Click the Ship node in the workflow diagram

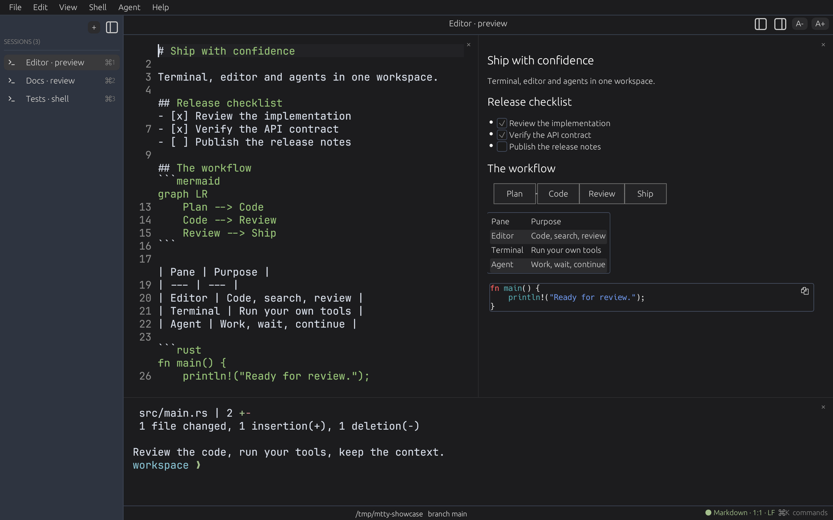645,193
